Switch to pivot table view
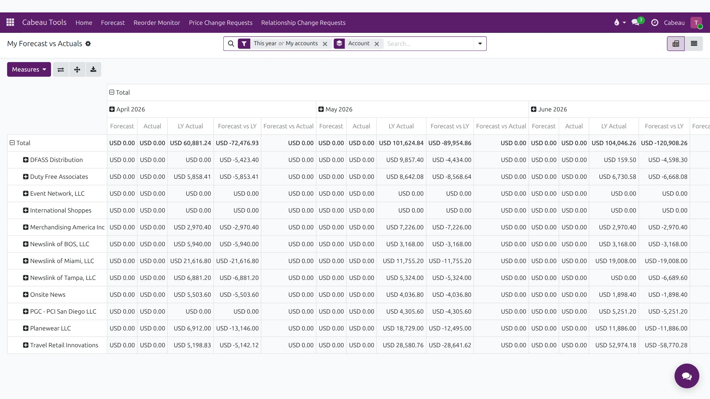 [x=676, y=44]
